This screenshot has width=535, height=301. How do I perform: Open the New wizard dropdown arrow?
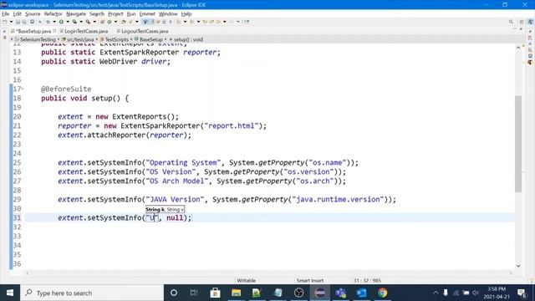coord(11,22)
